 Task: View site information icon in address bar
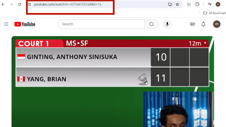(30, 4)
